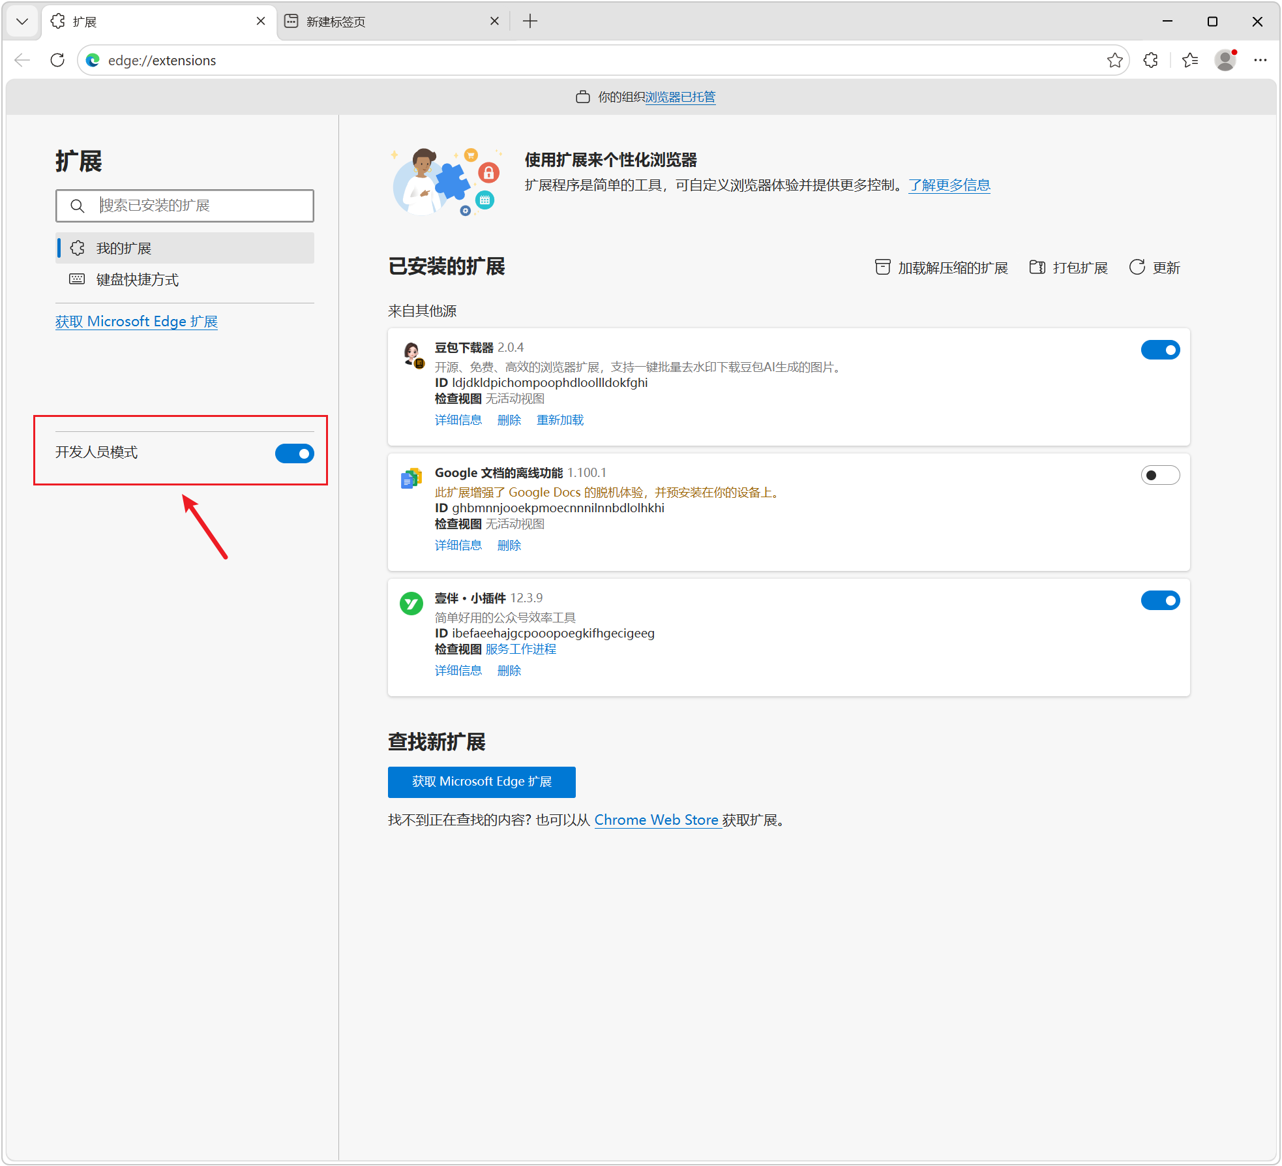Image resolution: width=1282 pixels, height=1166 pixels.
Task: Click the 搜索已安装的扩展 search field
Action: pos(185,206)
